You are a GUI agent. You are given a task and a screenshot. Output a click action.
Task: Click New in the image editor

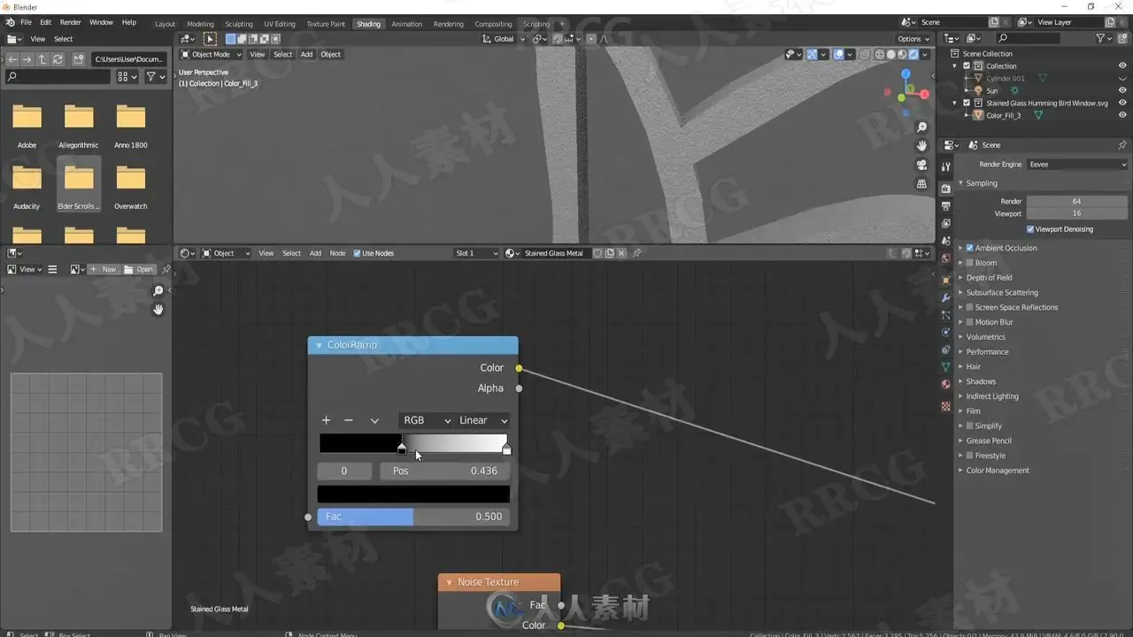pos(104,269)
